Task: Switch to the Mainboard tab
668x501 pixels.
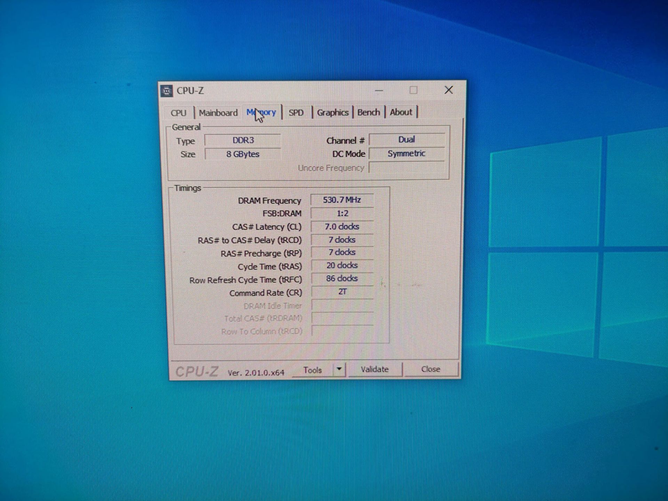Action: pyautogui.click(x=218, y=113)
